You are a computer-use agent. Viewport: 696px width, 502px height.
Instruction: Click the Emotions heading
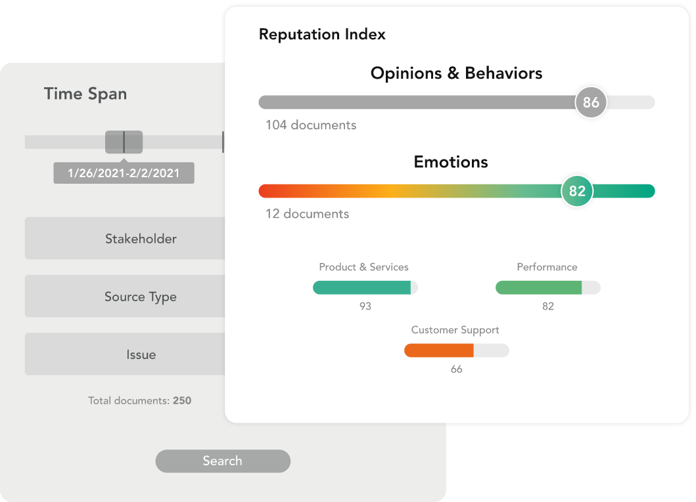(x=451, y=162)
